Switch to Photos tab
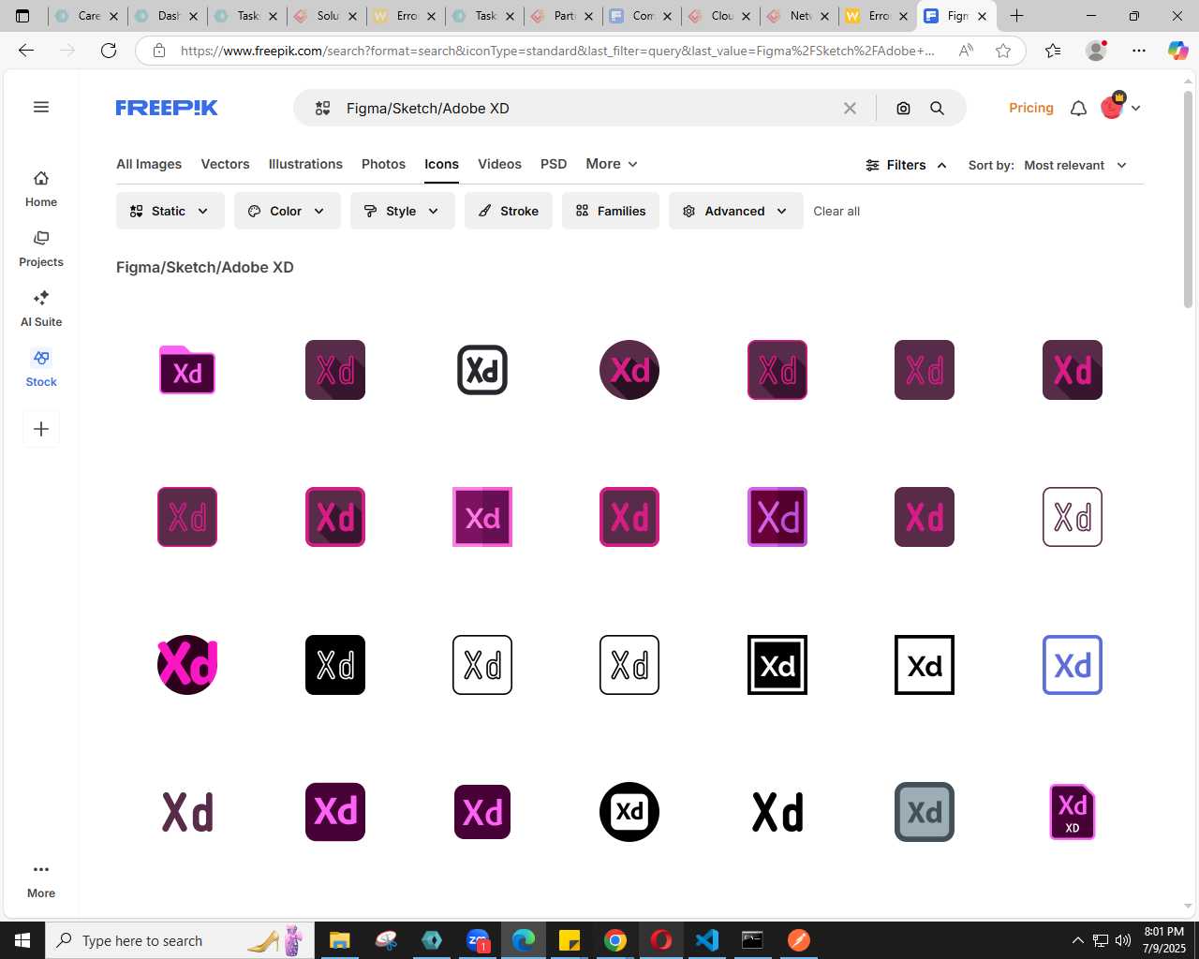The image size is (1199, 959). (x=384, y=164)
